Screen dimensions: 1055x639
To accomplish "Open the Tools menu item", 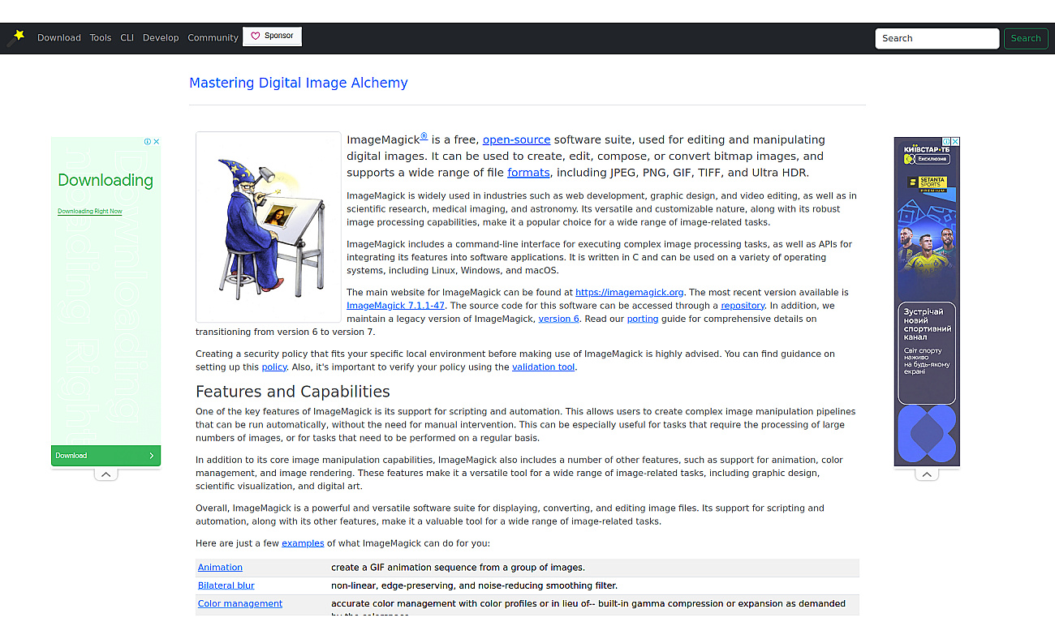I will (101, 38).
